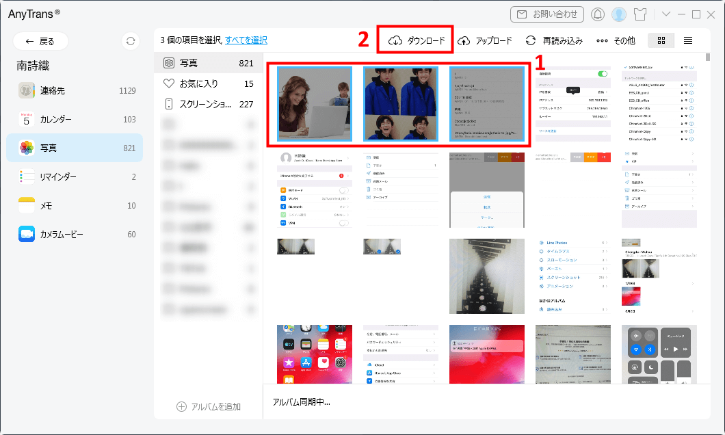Select the four-portrait blue jacket photo thumbnail
The height and width of the screenshot is (435, 725).
point(400,104)
